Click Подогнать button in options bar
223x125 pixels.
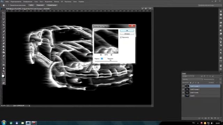point(40,5)
